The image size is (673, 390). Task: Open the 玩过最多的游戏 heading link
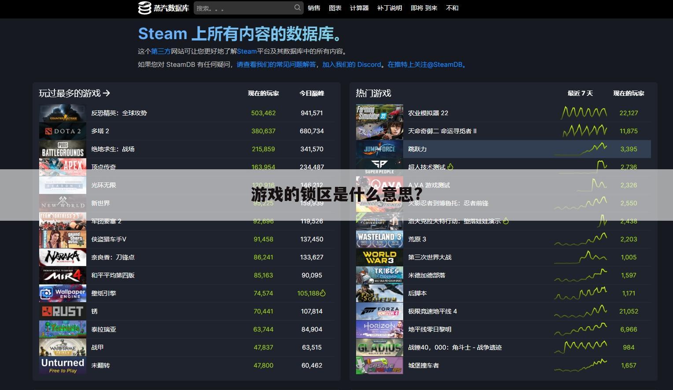[x=74, y=93]
